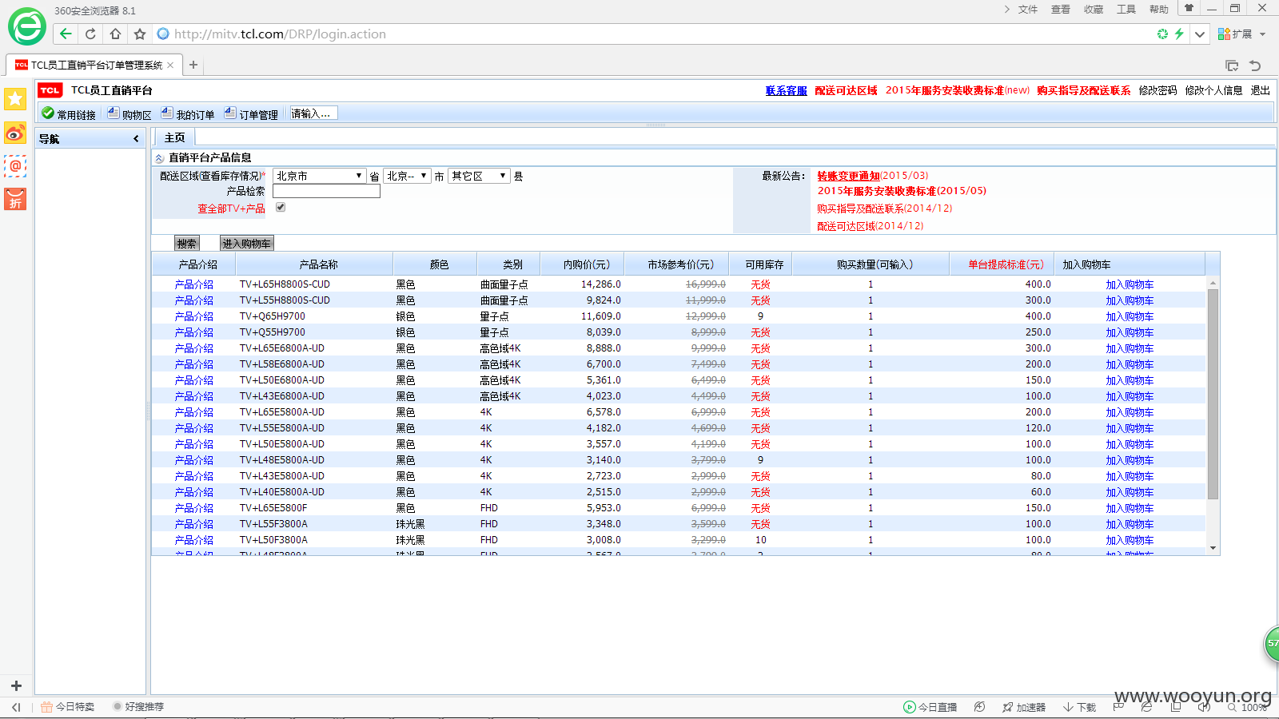This screenshot has width=1279, height=719.
Task: Click green floating 57 accelerator ball
Action: coord(1272,643)
